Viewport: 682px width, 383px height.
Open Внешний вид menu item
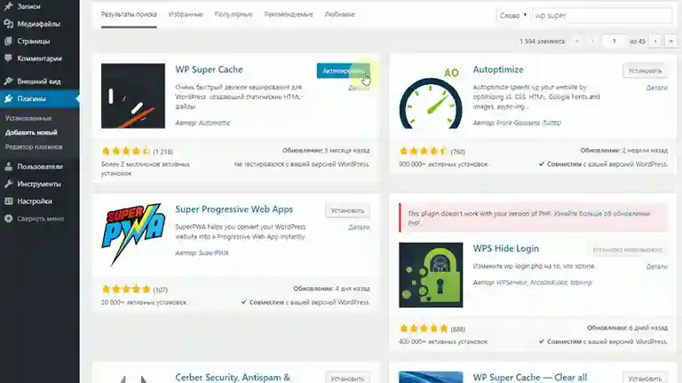tap(40, 82)
